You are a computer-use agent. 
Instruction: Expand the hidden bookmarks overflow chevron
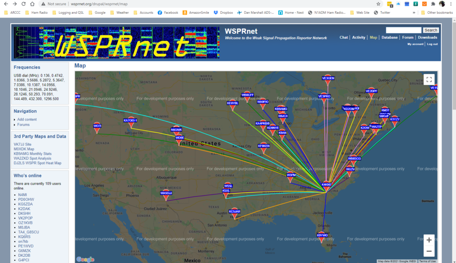coord(415,12)
